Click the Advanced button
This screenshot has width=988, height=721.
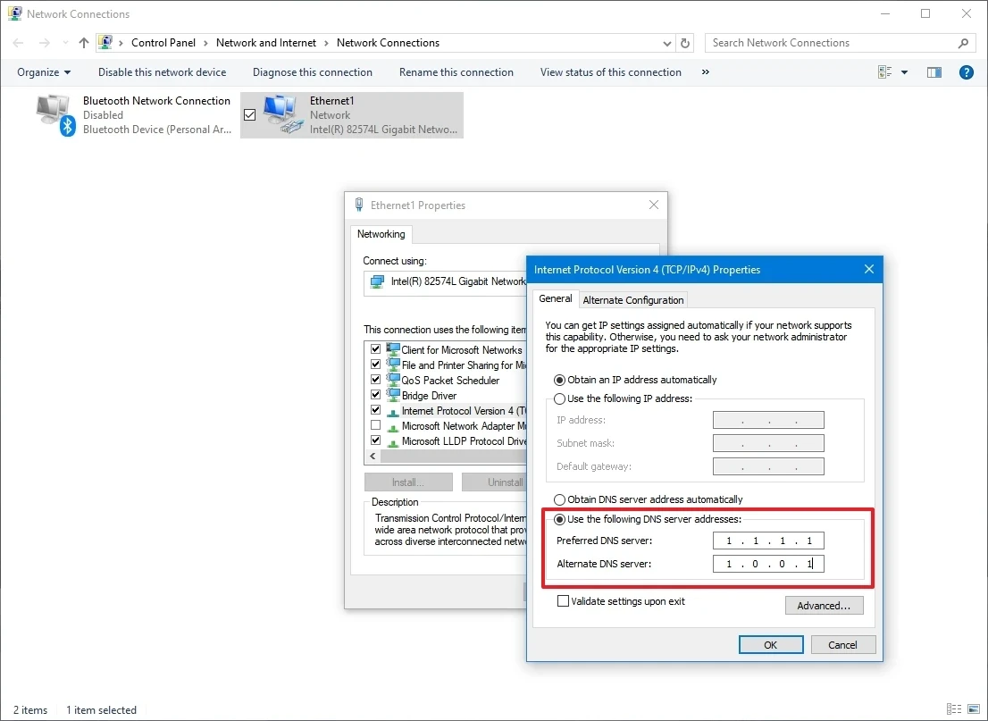point(824,605)
